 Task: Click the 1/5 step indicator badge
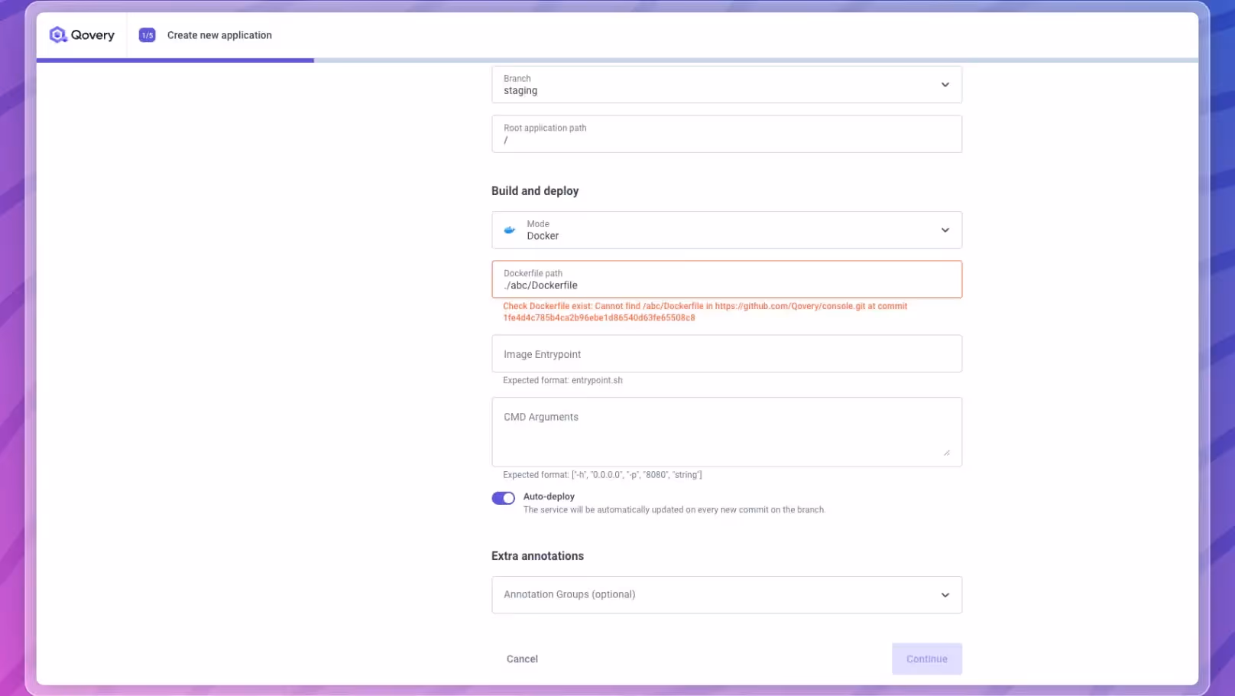click(x=146, y=34)
